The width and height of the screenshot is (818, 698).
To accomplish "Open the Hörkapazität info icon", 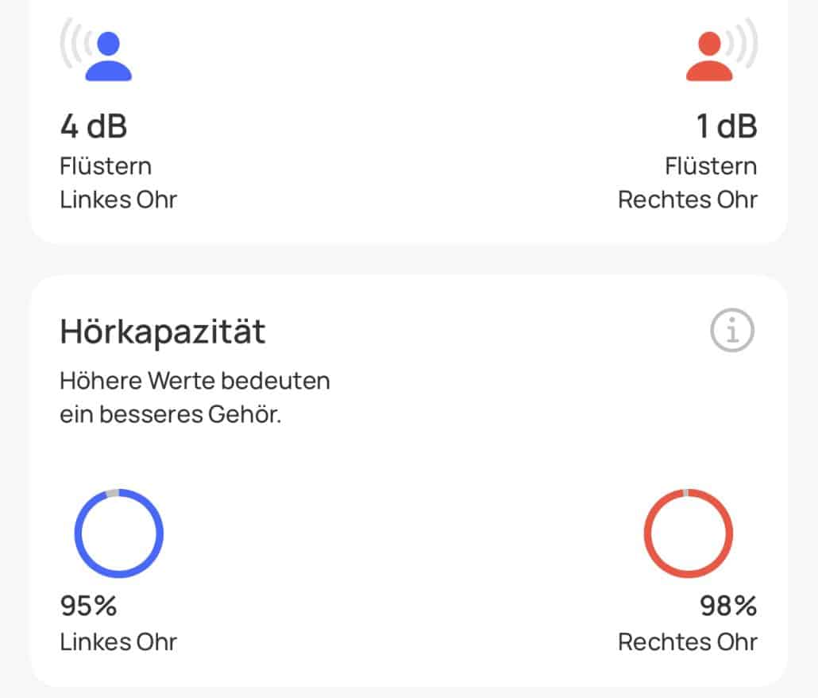I will click(x=731, y=331).
